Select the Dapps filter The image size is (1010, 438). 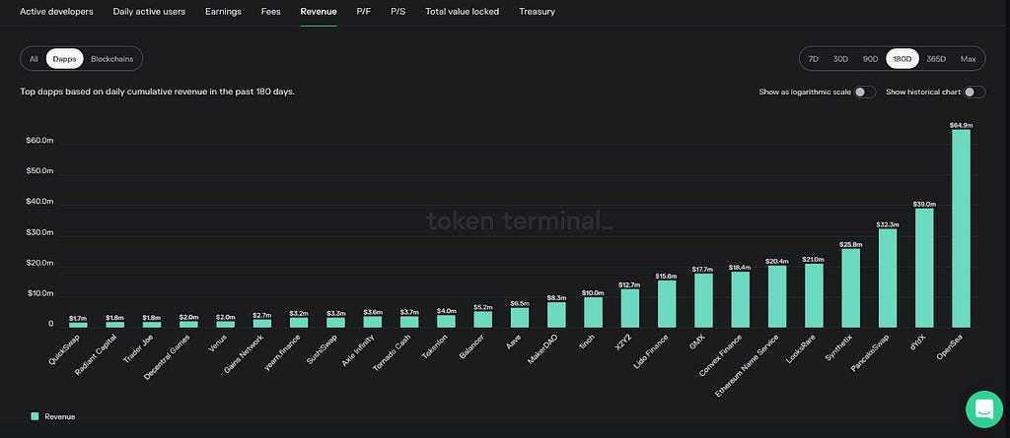pos(64,58)
